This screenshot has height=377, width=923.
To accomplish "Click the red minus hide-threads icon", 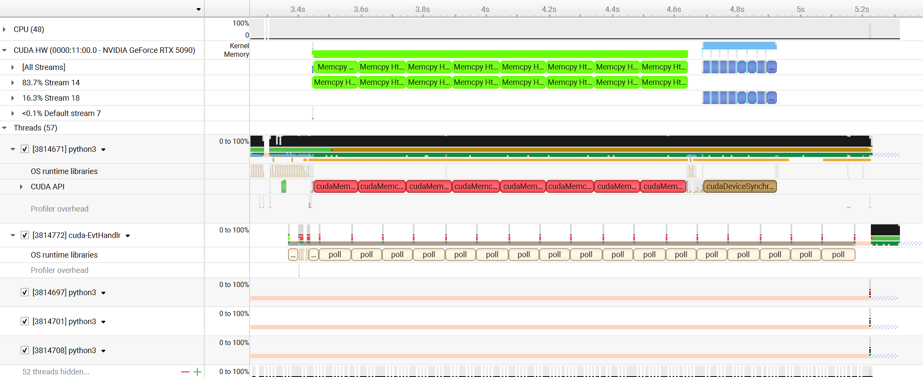I will (x=185, y=372).
